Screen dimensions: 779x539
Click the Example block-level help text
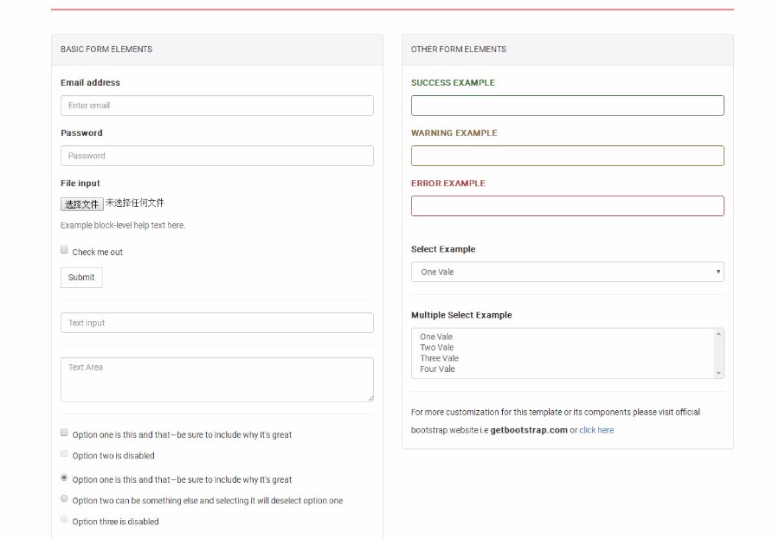(x=123, y=226)
